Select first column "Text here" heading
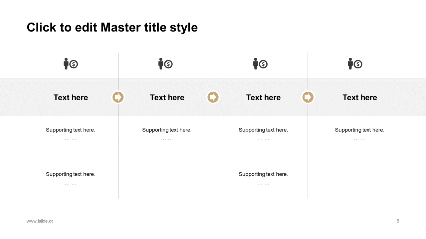 71,97
